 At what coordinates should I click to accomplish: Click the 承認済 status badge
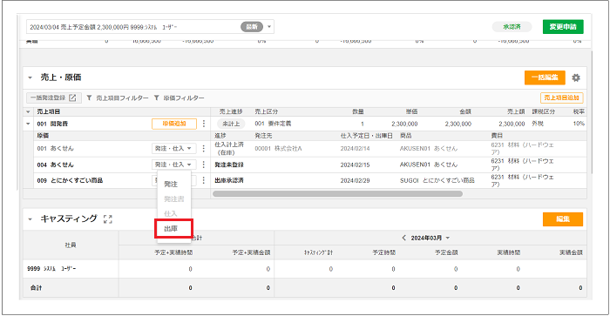pyautogui.click(x=512, y=27)
